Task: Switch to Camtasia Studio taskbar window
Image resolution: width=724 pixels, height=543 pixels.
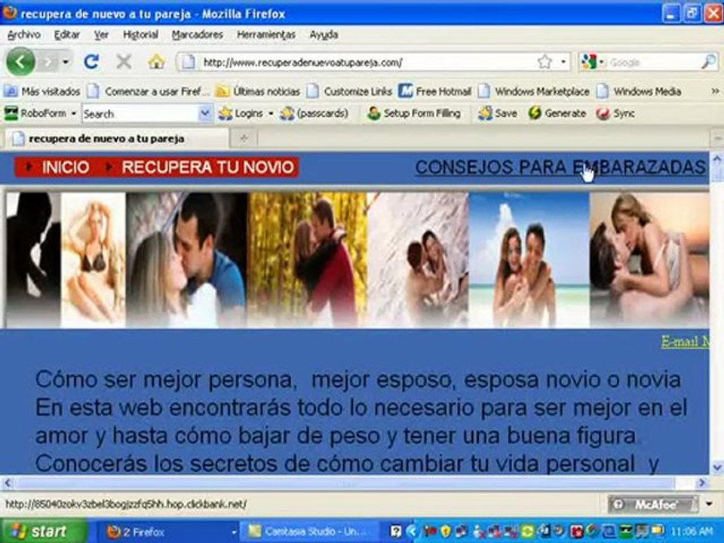Action: coord(310,532)
